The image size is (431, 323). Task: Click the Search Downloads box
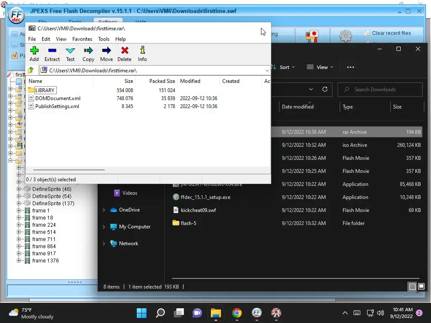pyautogui.click(x=380, y=90)
